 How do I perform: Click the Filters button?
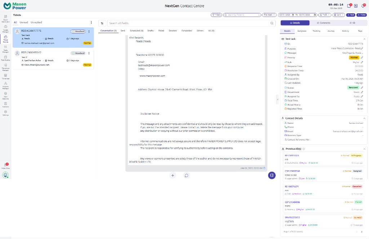click(x=216, y=15)
